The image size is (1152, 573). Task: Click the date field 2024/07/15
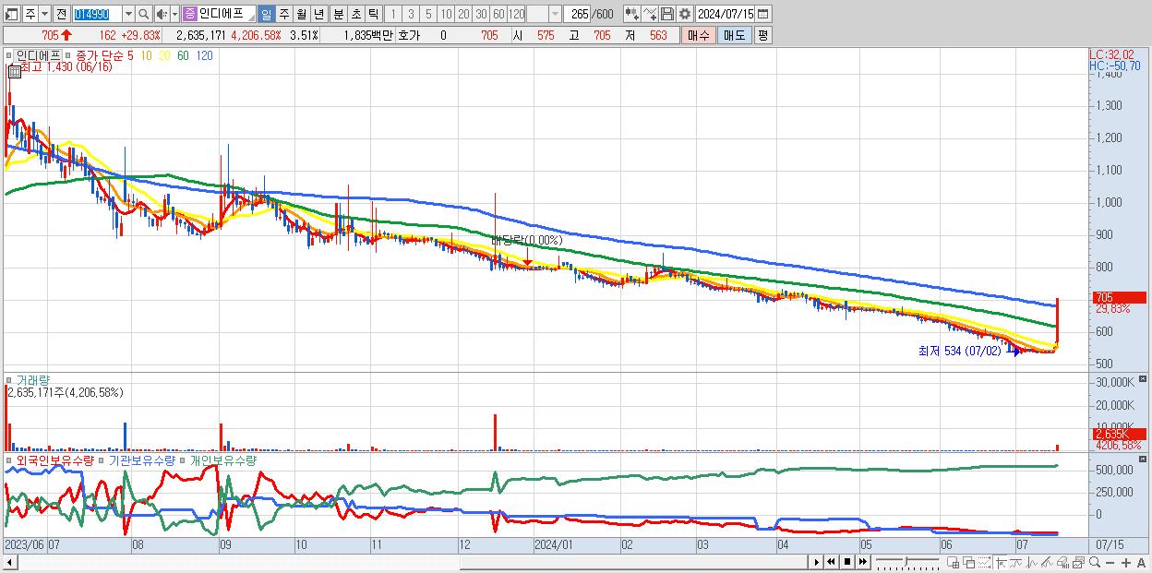pos(725,14)
